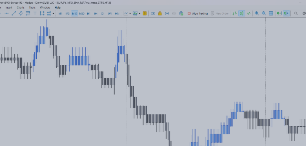Open the Charts menu
This screenshot has width=306, height=146.
pyautogui.click(x=20, y=8)
